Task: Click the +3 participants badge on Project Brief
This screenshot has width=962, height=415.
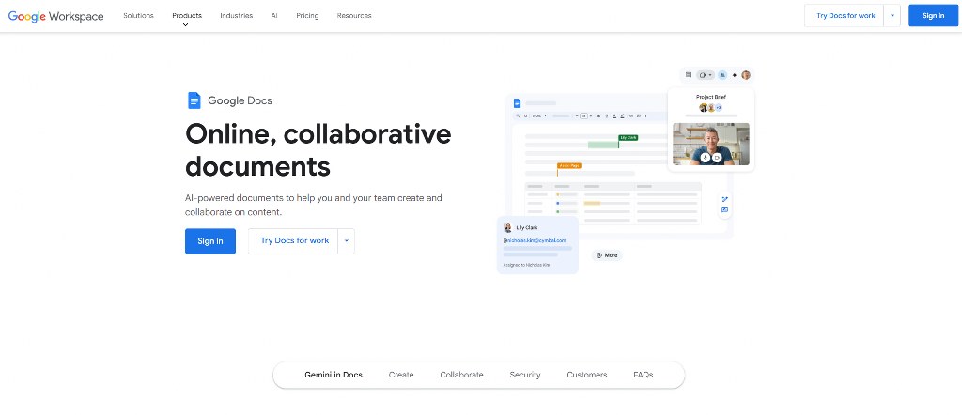Action: click(x=719, y=108)
